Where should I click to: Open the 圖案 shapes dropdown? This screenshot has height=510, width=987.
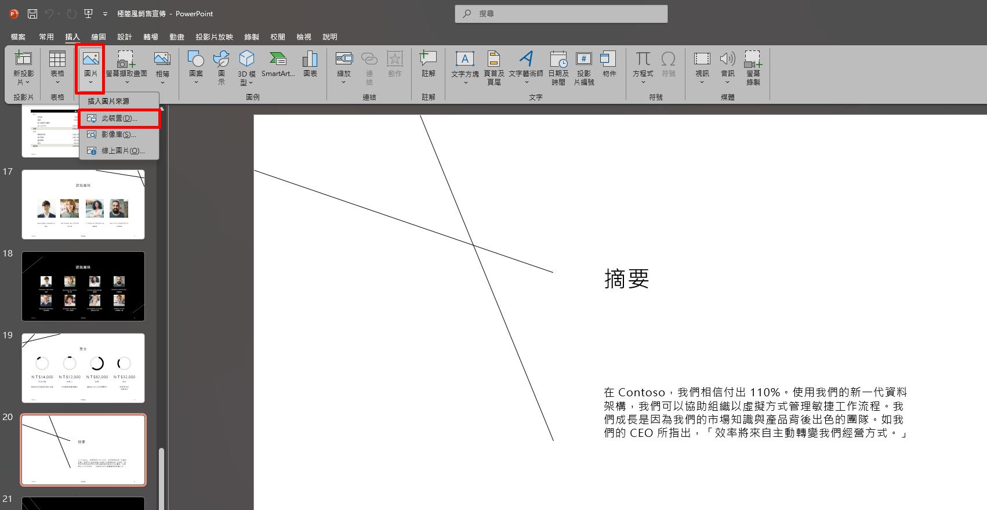pyautogui.click(x=196, y=82)
